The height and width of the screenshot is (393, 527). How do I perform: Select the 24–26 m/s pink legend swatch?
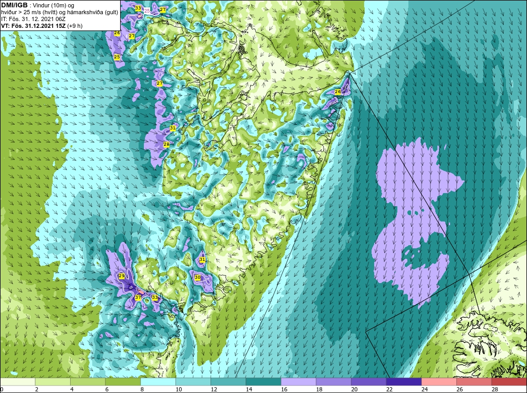pyautogui.click(x=438, y=381)
